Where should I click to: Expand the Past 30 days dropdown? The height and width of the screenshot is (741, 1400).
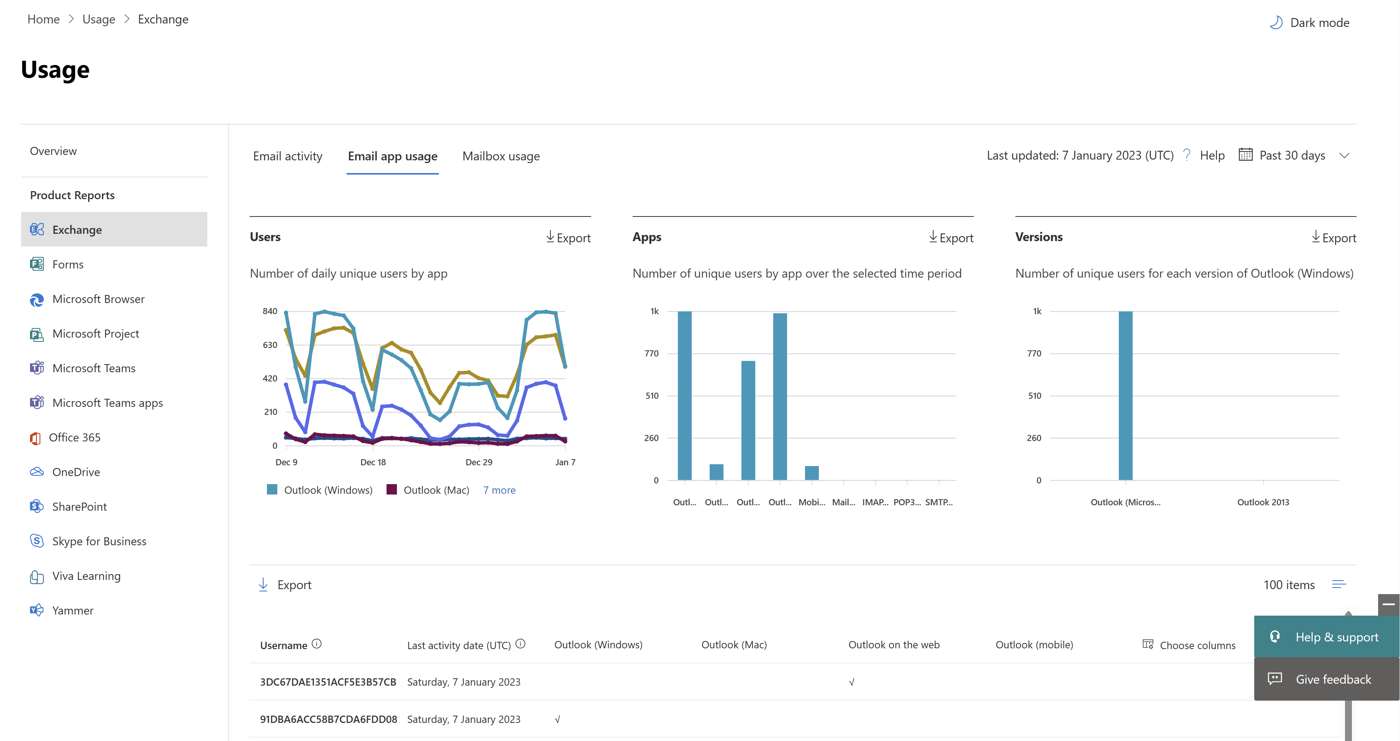(x=1343, y=155)
